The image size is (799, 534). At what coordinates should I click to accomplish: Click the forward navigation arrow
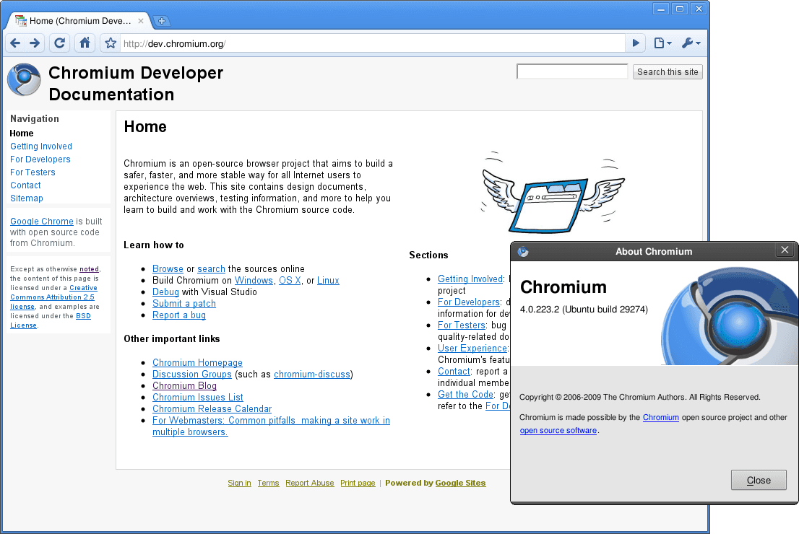(x=35, y=43)
